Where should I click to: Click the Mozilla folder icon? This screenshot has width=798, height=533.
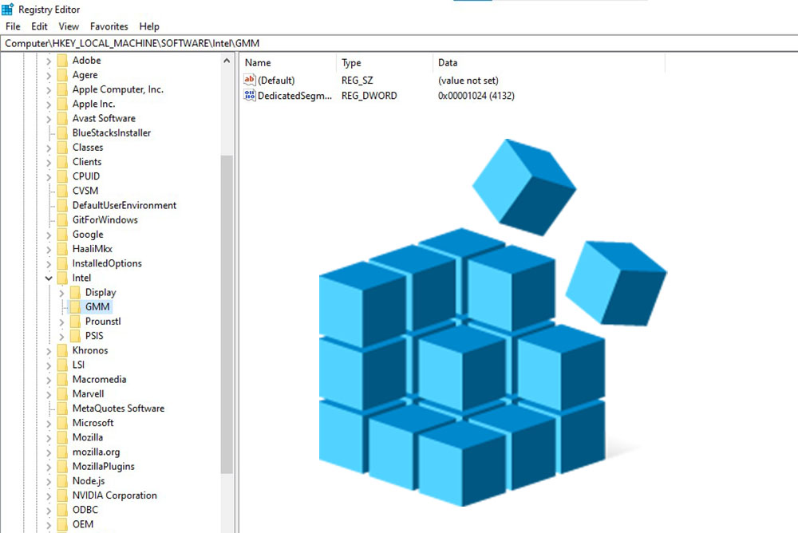click(x=64, y=436)
